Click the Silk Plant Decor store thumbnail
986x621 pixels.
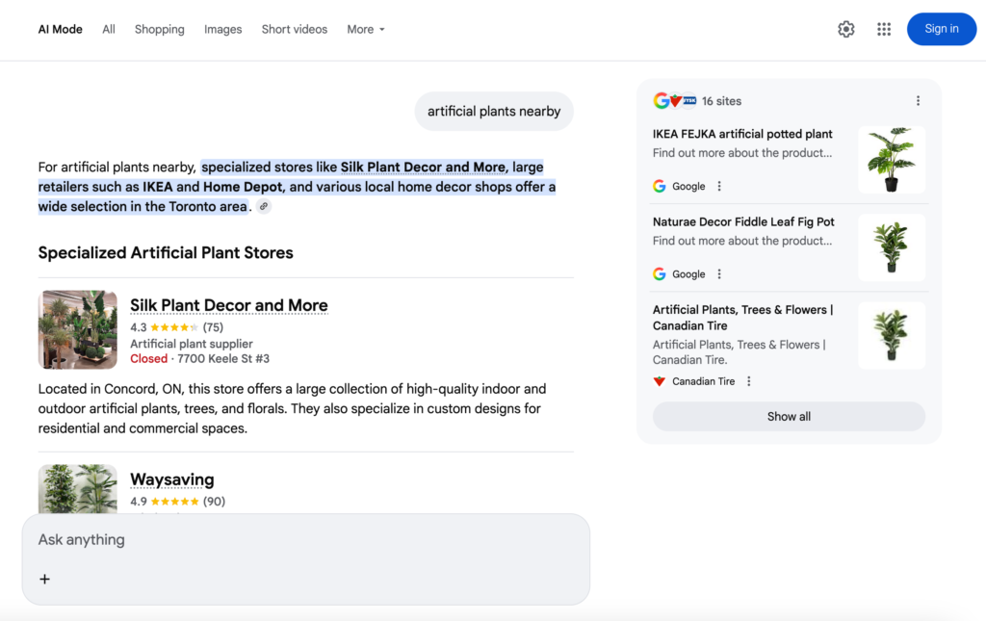coord(78,330)
